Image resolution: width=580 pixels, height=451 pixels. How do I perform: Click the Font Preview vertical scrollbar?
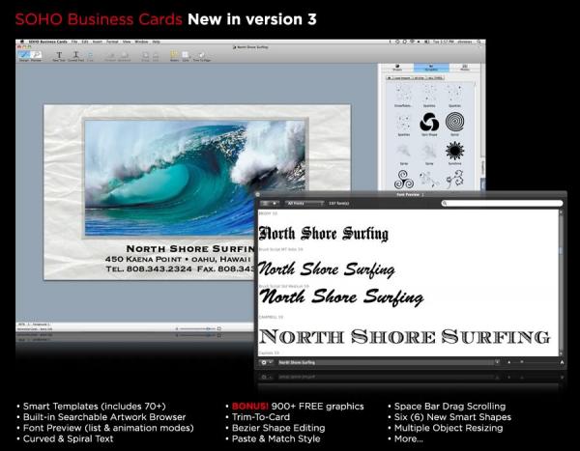pyautogui.click(x=561, y=283)
